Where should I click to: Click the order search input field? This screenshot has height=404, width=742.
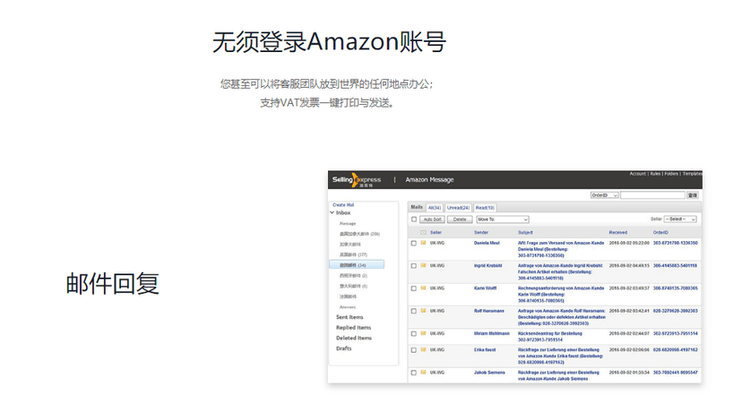coord(652,194)
